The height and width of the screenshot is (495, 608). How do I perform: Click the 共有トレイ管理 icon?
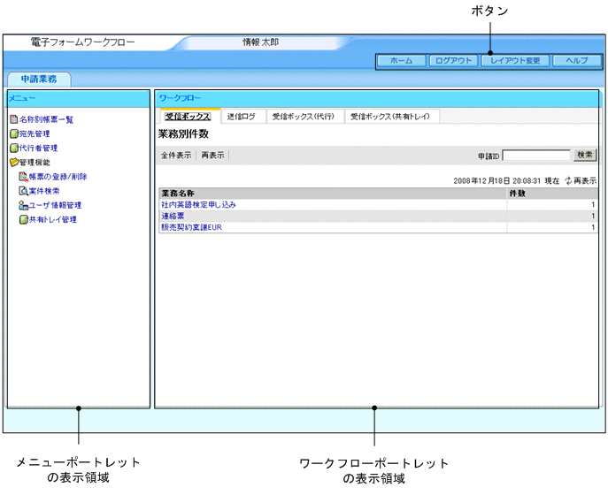pos(23,219)
